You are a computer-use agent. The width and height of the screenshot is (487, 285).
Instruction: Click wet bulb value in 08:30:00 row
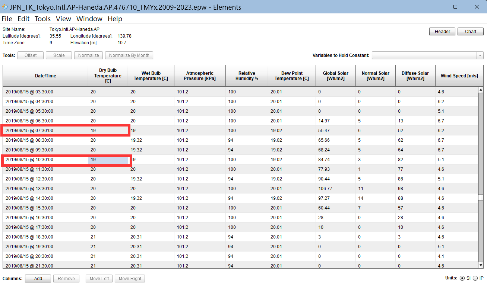151,140
